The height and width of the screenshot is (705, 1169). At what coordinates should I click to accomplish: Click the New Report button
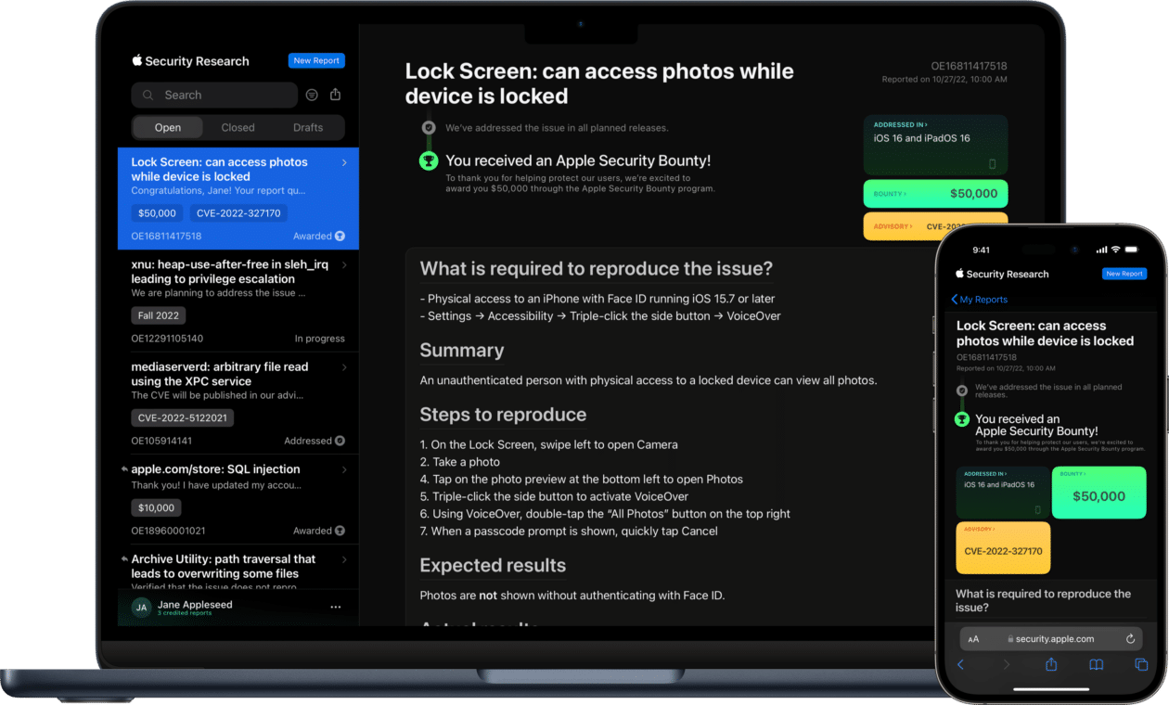tap(315, 60)
